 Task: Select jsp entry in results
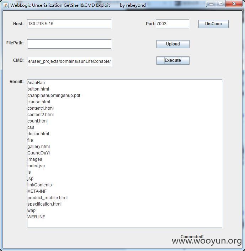tap(30, 179)
